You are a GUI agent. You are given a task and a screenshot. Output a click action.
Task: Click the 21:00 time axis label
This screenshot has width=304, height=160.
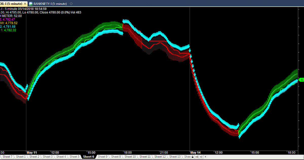point(164,152)
